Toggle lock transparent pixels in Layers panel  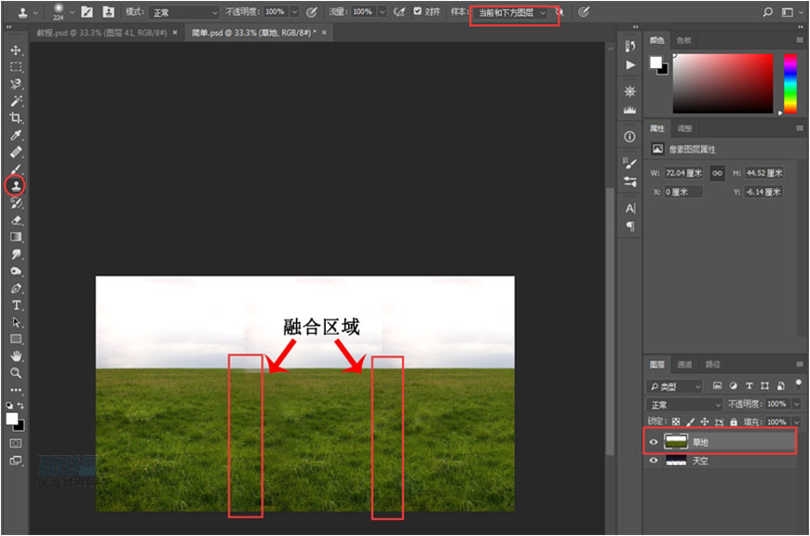tap(676, 422)
